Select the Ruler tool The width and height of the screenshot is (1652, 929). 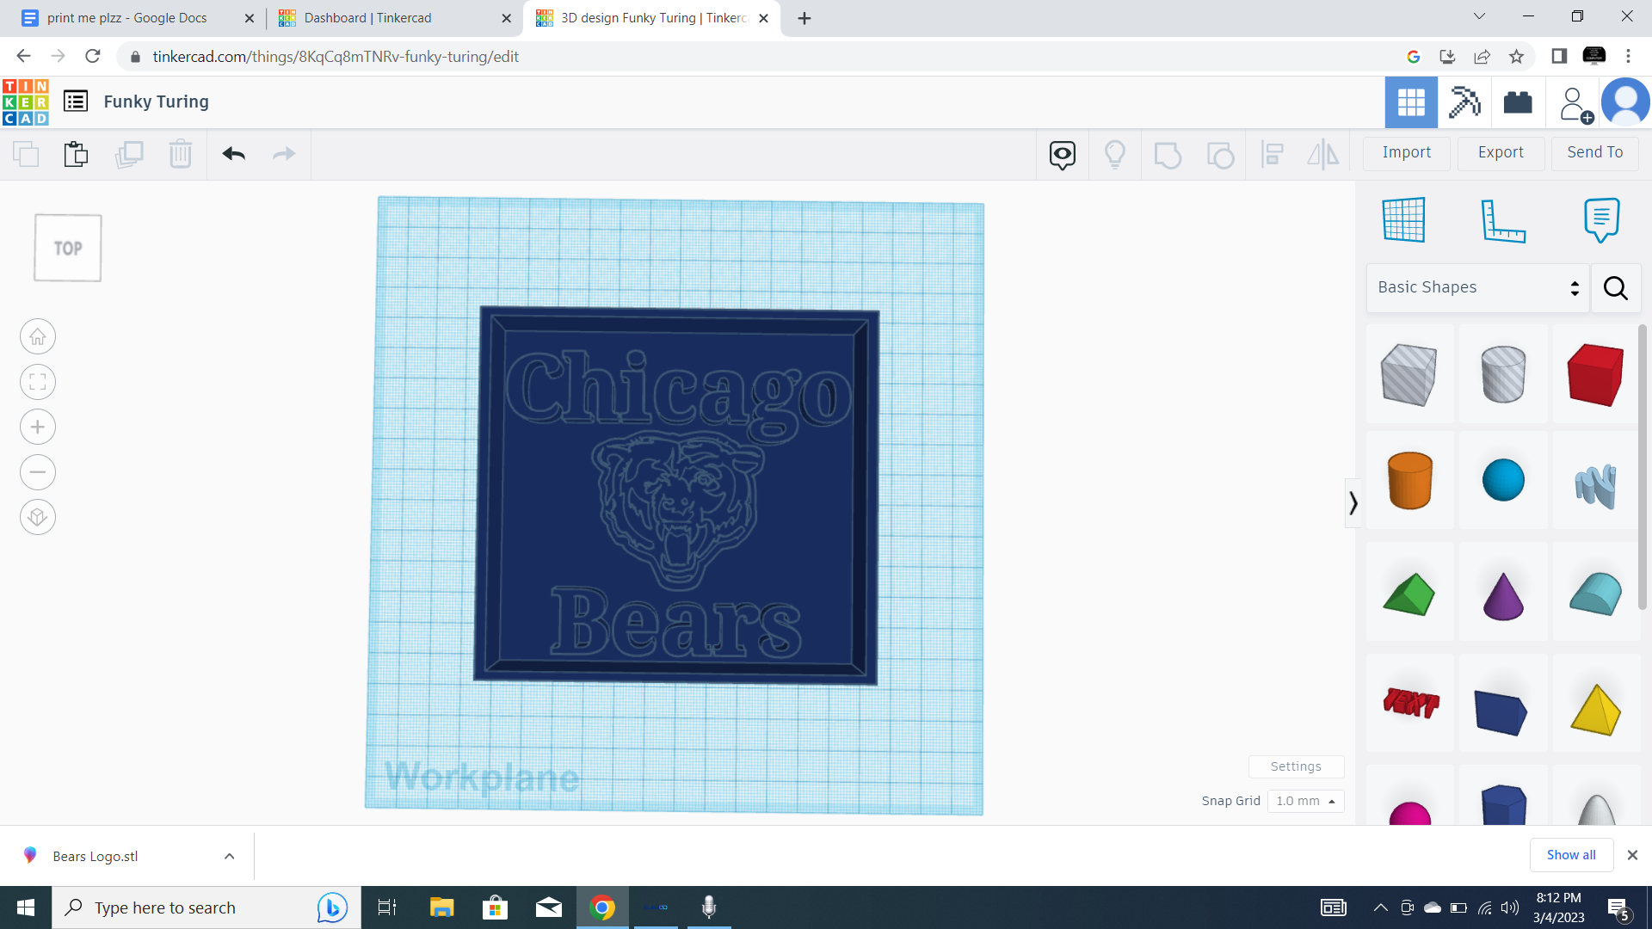tap(1503, 220)
